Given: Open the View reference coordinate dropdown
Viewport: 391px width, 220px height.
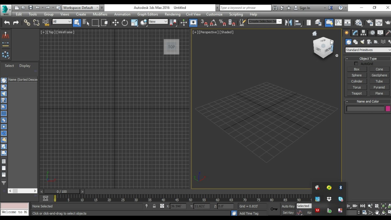Looking at the screenshot, I should coord(158,21).
